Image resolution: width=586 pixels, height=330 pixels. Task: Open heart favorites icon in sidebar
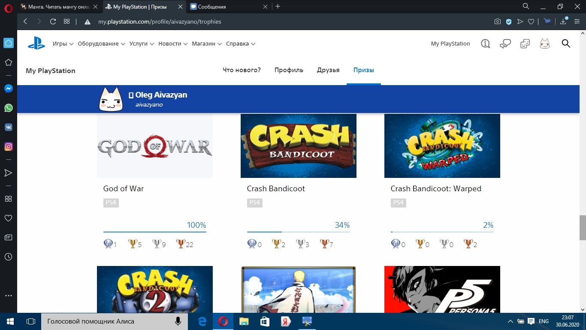coord(8,218)
